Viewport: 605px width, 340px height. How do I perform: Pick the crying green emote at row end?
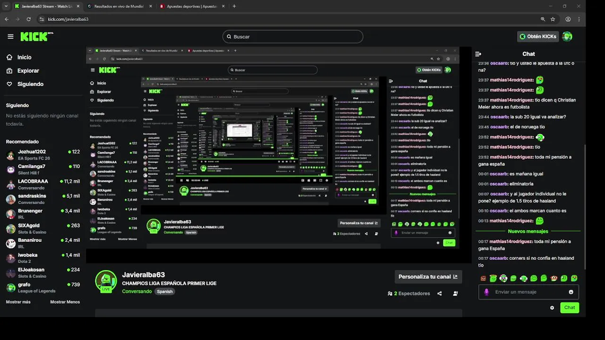pos(574,279)
